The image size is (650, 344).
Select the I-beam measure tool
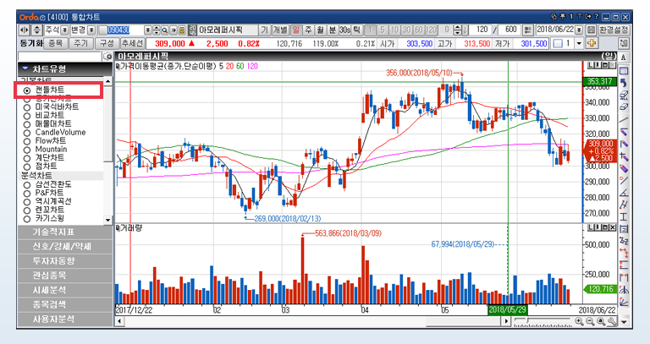point(624,216)
